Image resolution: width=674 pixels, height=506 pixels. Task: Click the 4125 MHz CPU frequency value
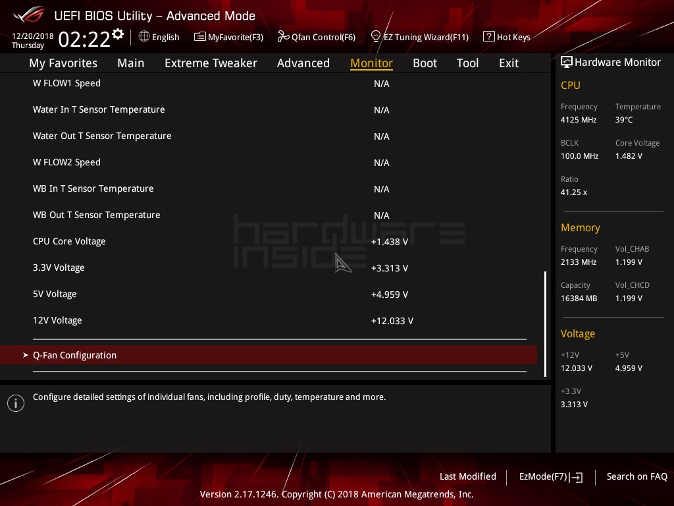[x=579, y=120]
